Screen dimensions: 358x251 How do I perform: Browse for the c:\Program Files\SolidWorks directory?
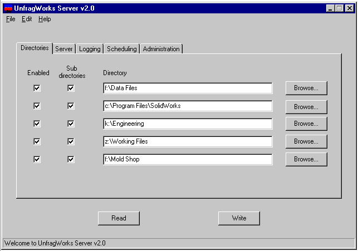(x=306, y=107)
